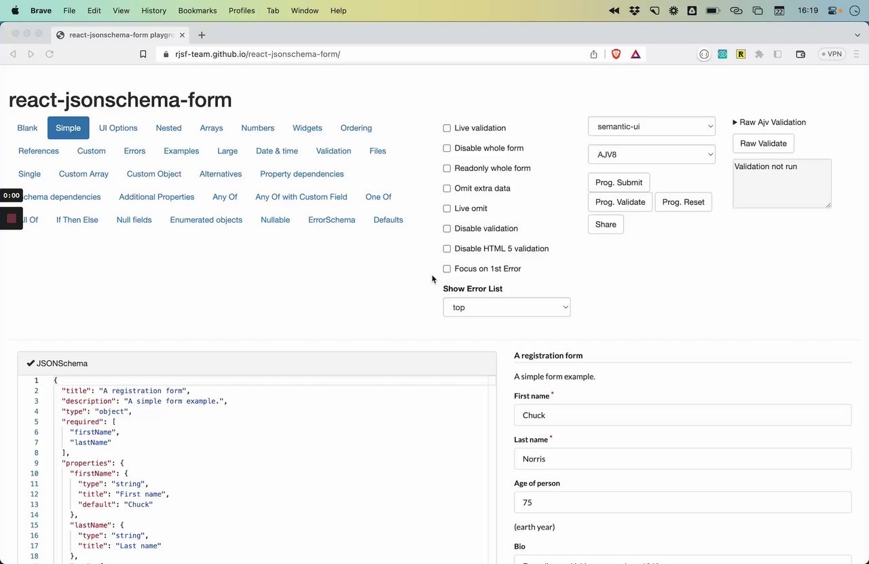Open the Date & time example
Viewport: 869px width, 564px height.
coord(277,151)
